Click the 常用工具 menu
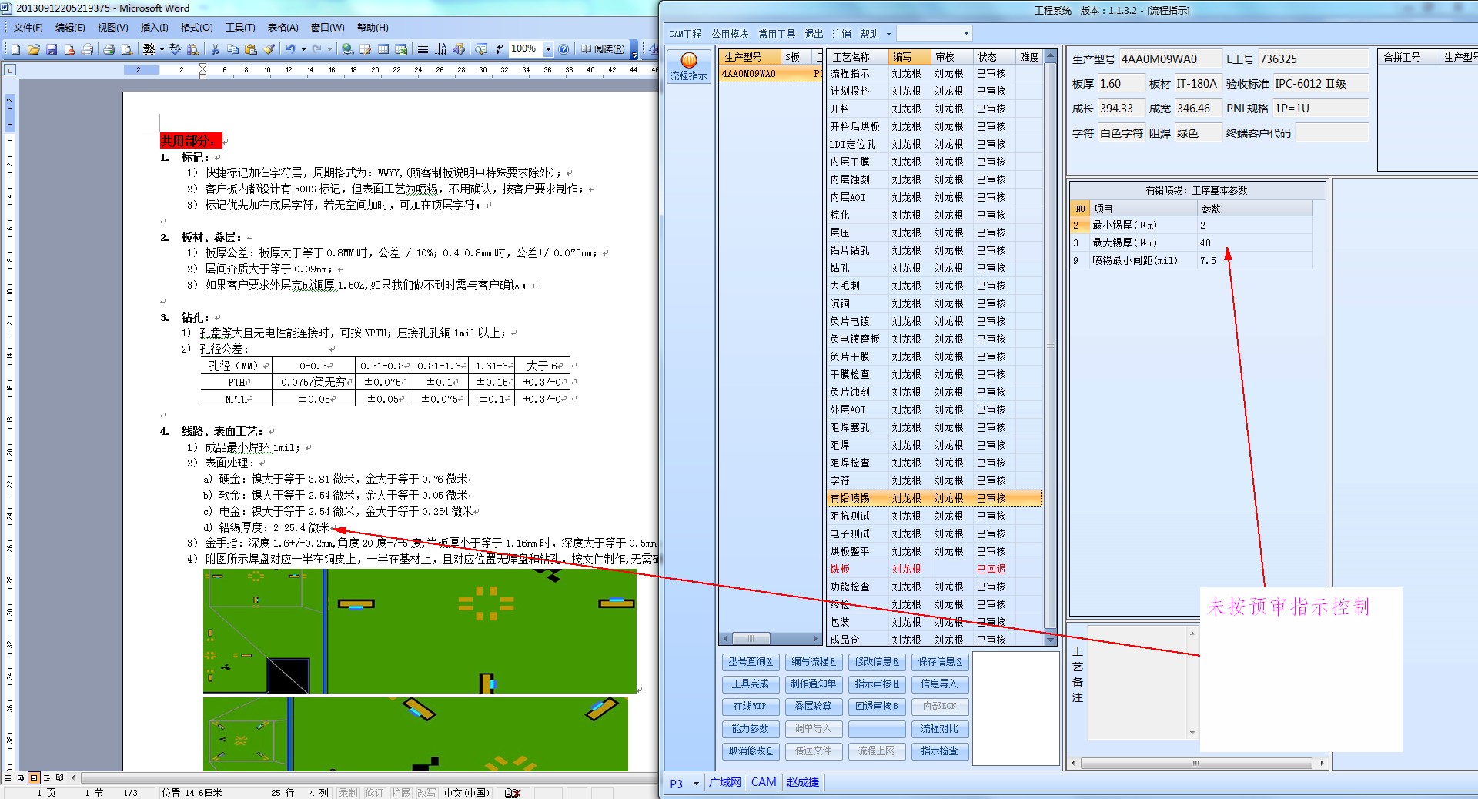 coord(777,34)
